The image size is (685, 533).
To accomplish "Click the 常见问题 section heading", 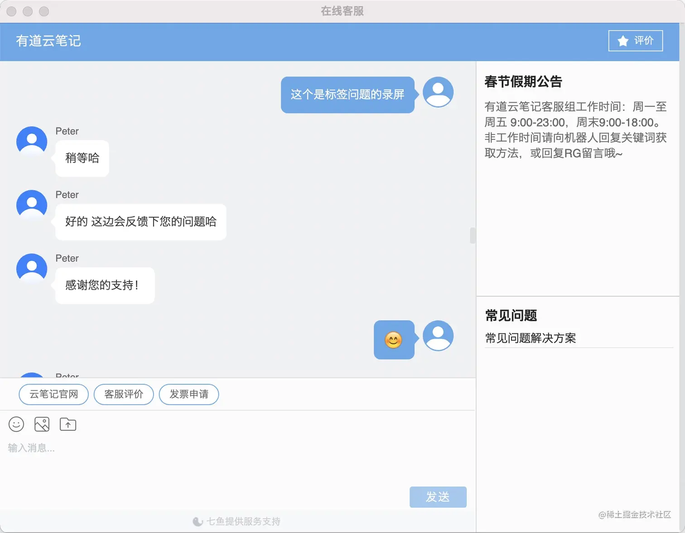I will tap(511, 315).
